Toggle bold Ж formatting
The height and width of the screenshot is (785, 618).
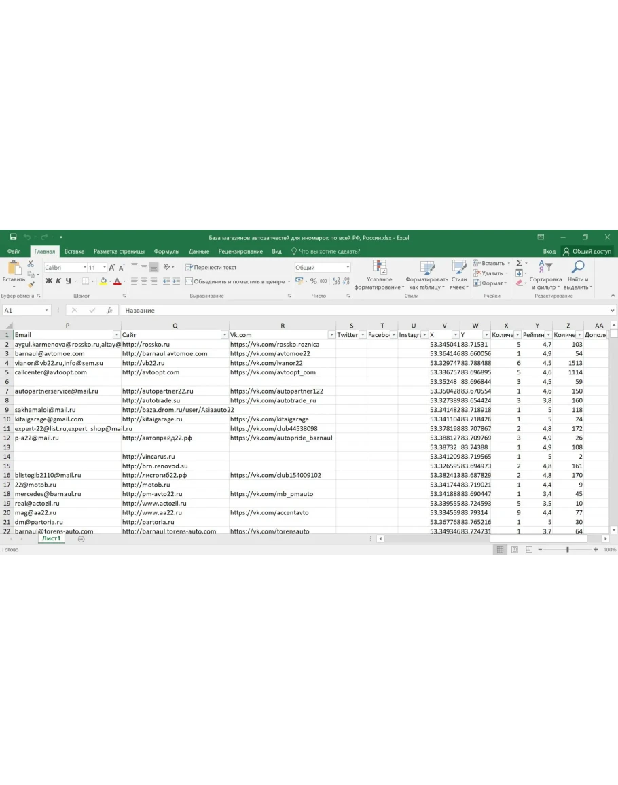coord(48,281)
